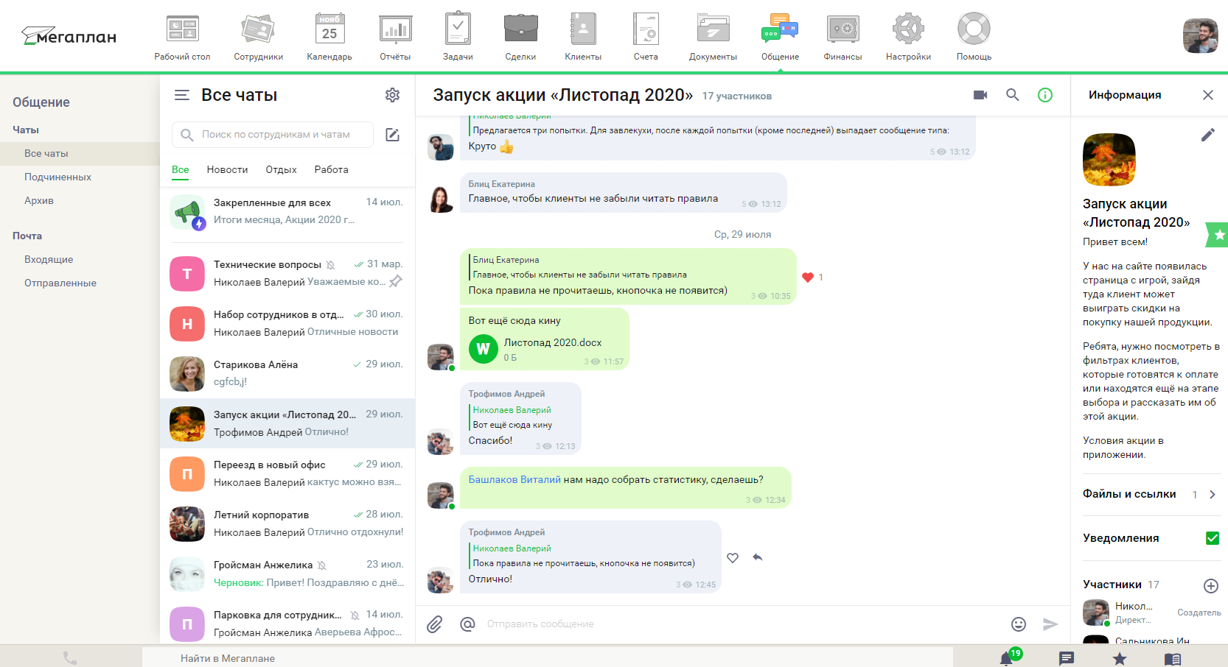The width and height of the screenshot is (1228, 667).
Task: Click the Башлаков Виталий mention link
Action: pyautogui.click(x=514, y=479)
